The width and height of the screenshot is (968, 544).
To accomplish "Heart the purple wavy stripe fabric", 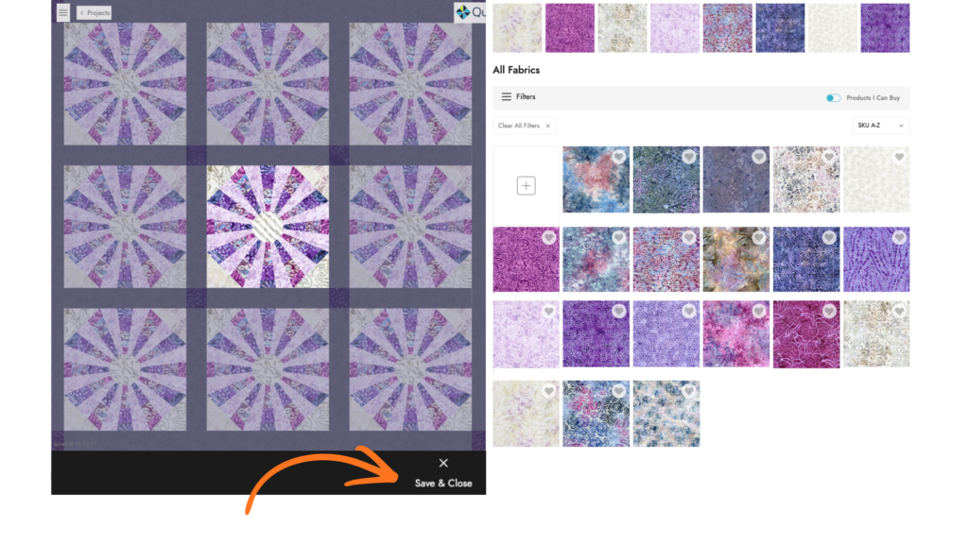I will pos(899,238).
